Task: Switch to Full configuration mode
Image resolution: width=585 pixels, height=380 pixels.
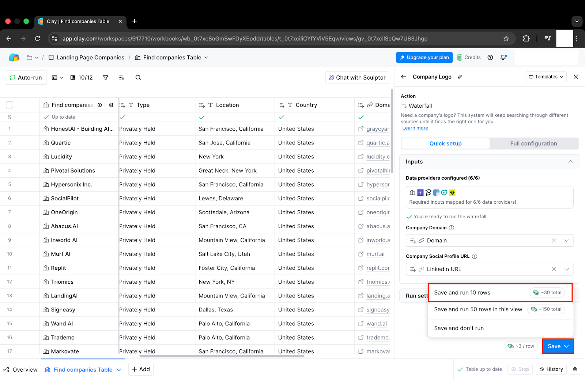Action: 533,143
